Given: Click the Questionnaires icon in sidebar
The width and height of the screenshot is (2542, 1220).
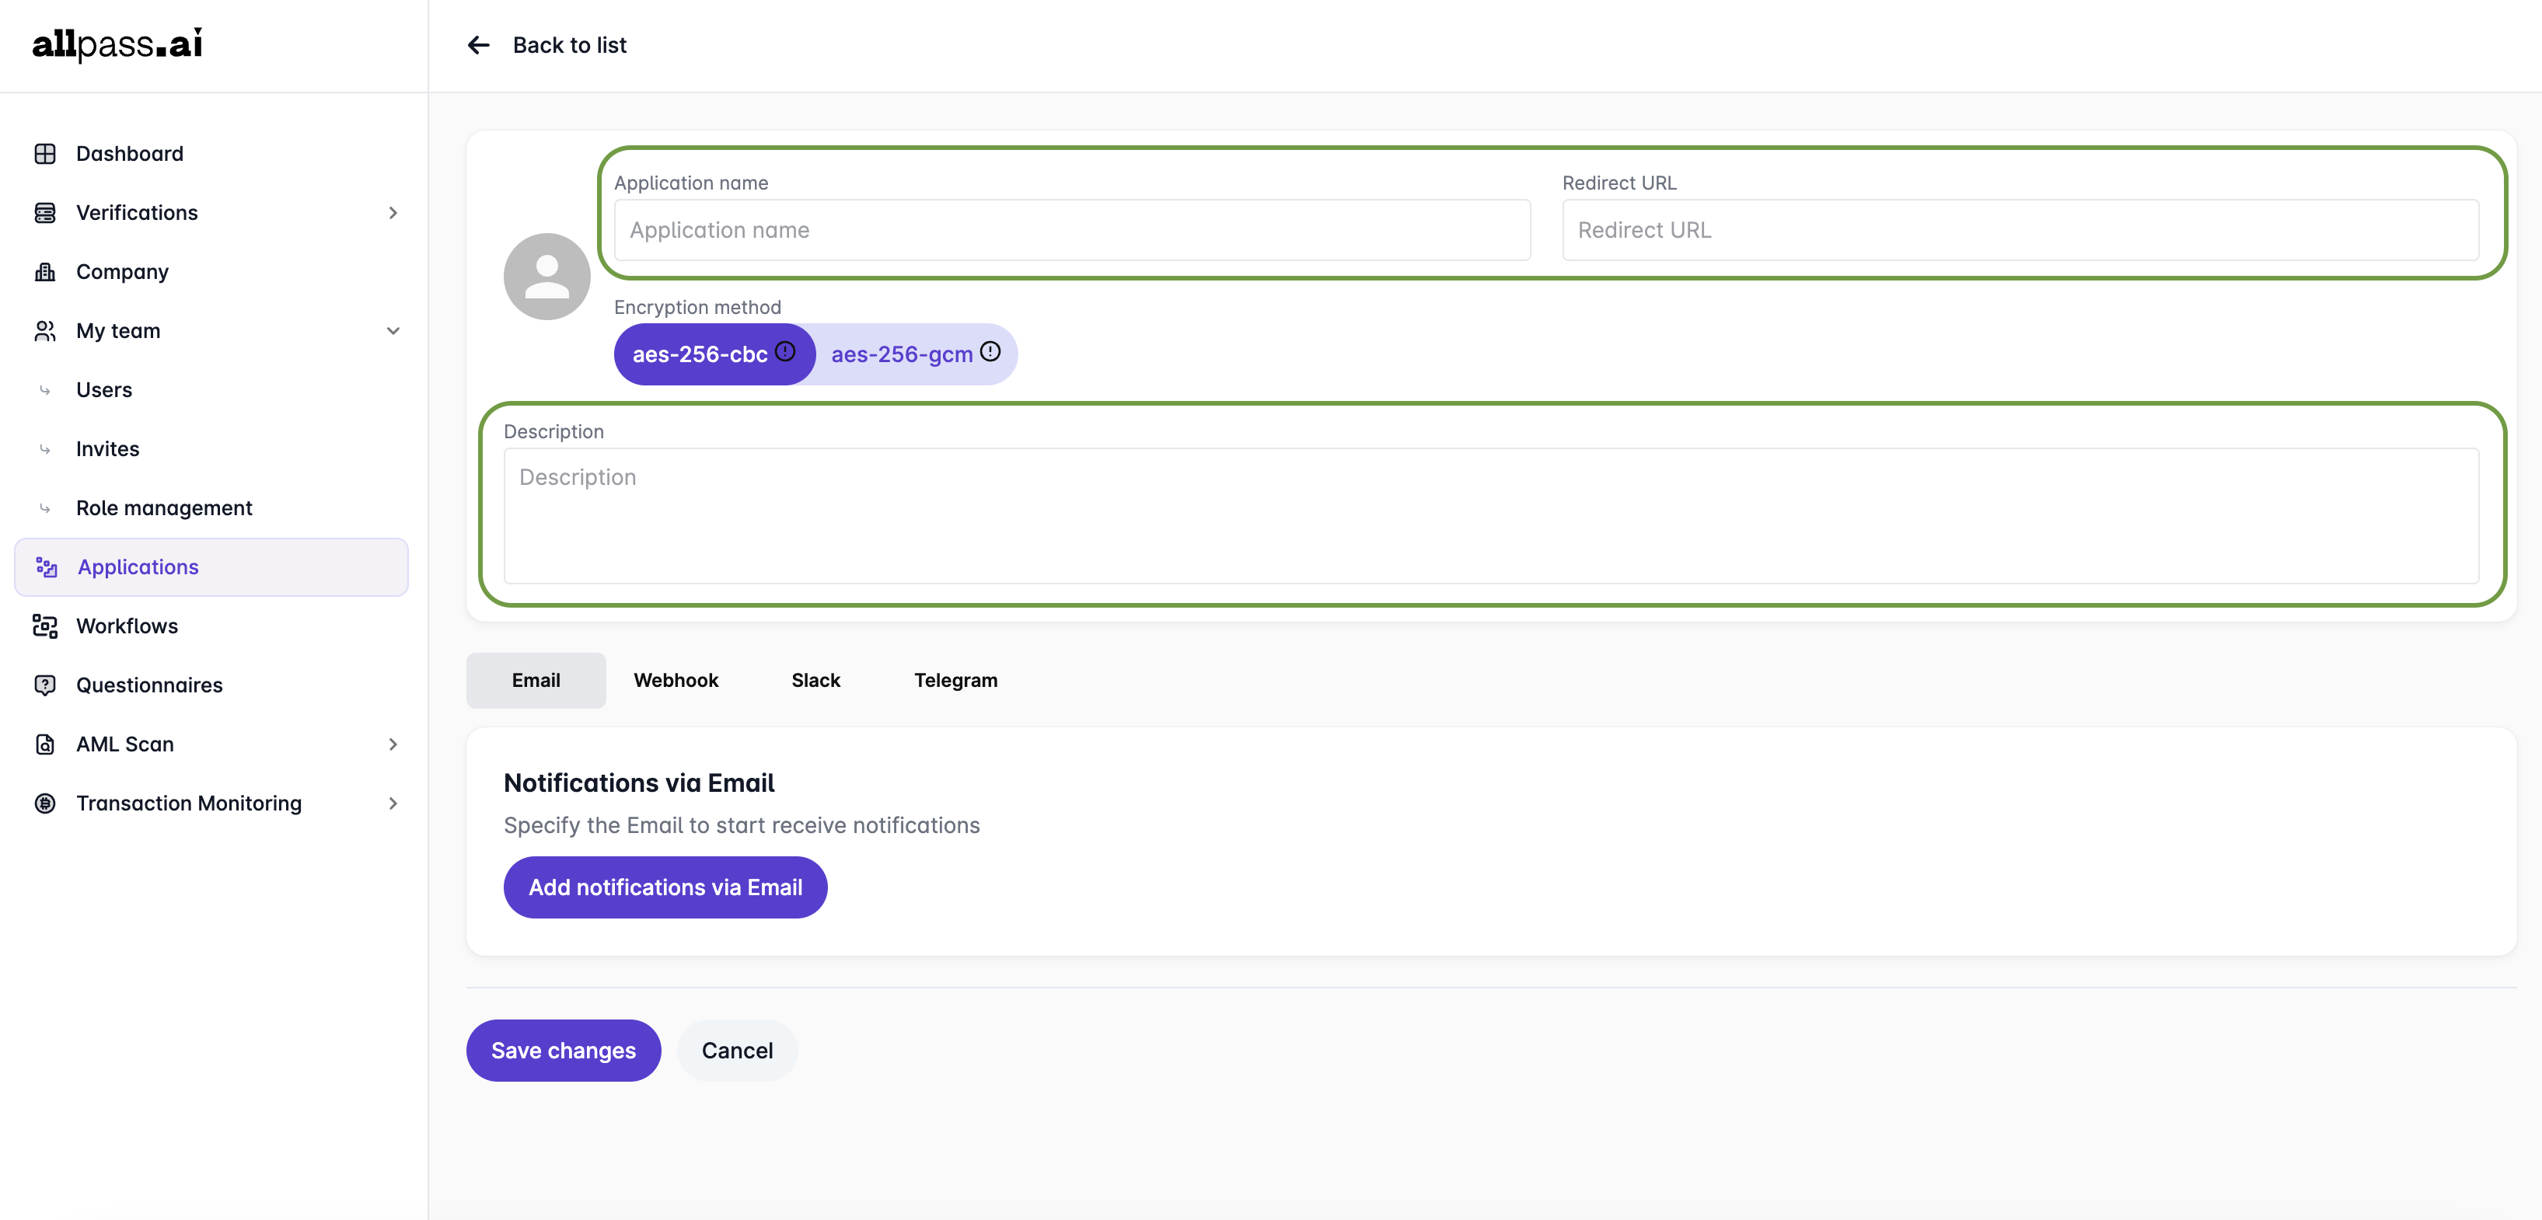Looking at the screenshot, I should 44,685.
